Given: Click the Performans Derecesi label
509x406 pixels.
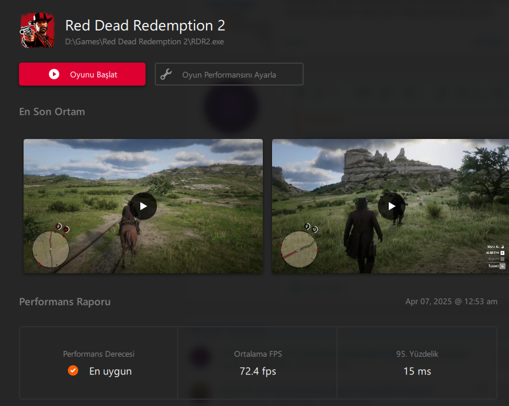Looking at the screenshot, I should click(99, 354).
